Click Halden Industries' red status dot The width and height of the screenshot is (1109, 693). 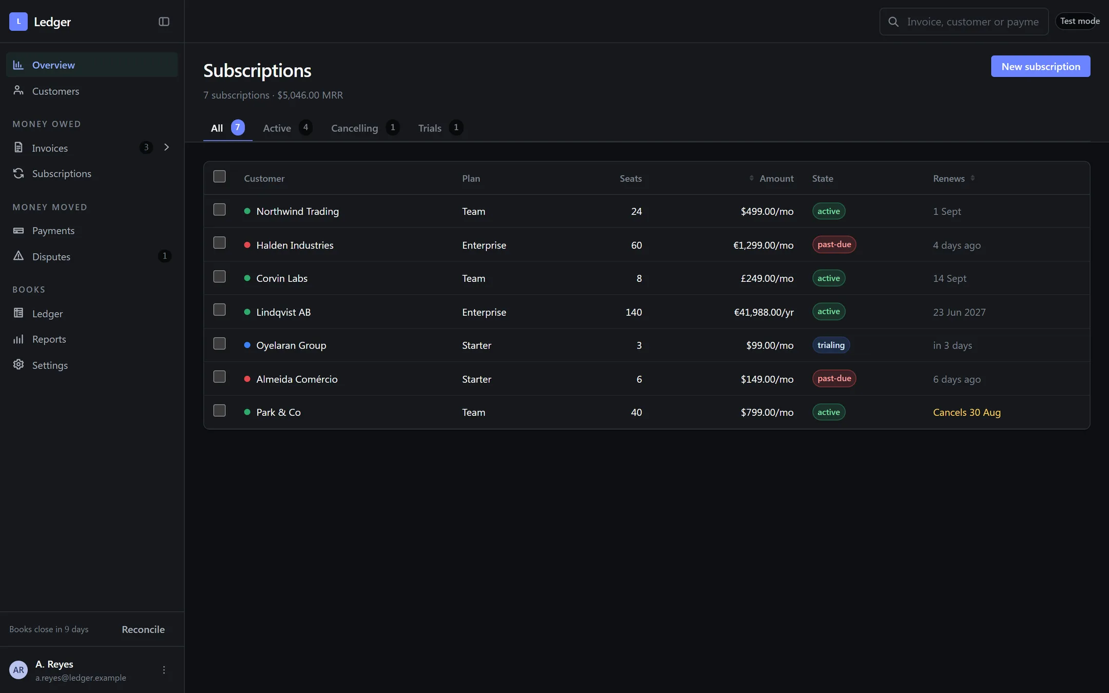pyautogui.click(x=247, y=245)
